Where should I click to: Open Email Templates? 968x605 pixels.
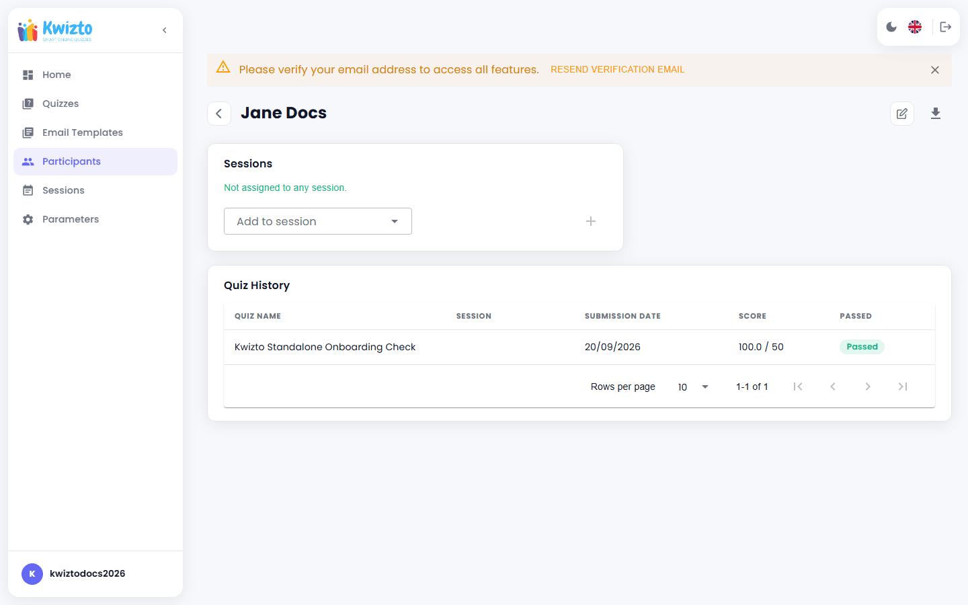coord(95,132)
